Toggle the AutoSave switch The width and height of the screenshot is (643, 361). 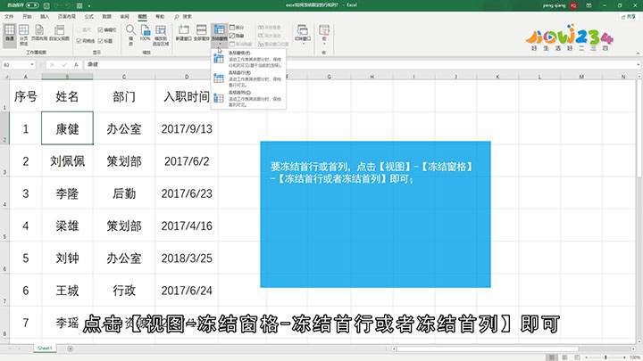pos(32,5)
